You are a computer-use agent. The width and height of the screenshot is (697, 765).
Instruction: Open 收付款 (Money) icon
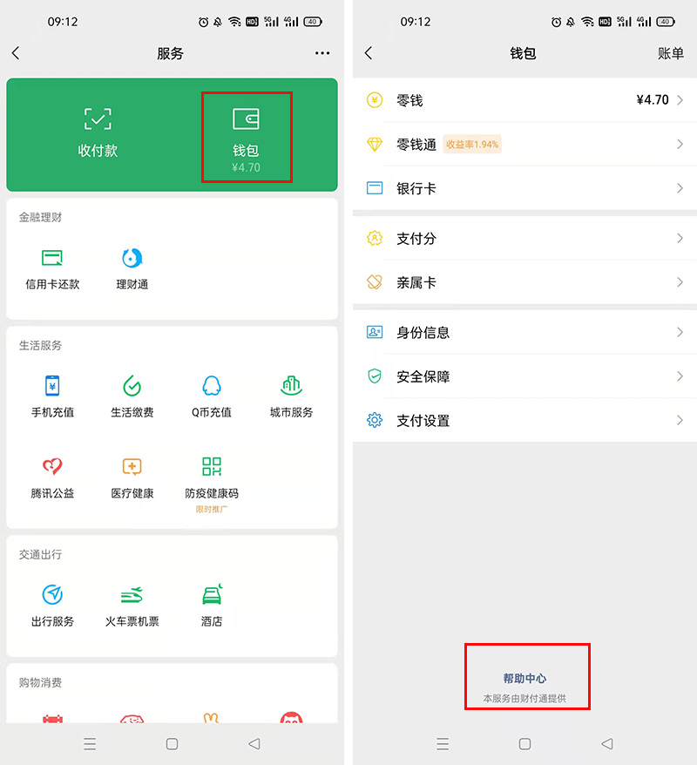click(98, 129)
